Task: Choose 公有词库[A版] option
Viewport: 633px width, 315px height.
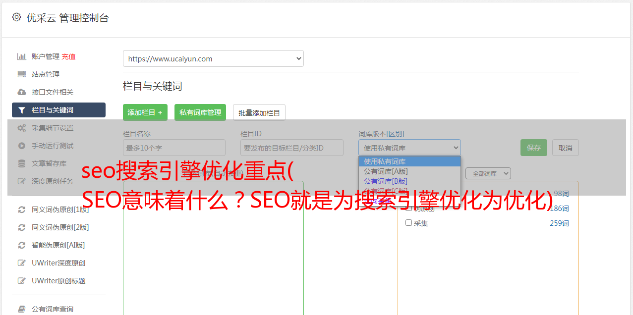Action: pyautogui.click(x=409, y=171)
